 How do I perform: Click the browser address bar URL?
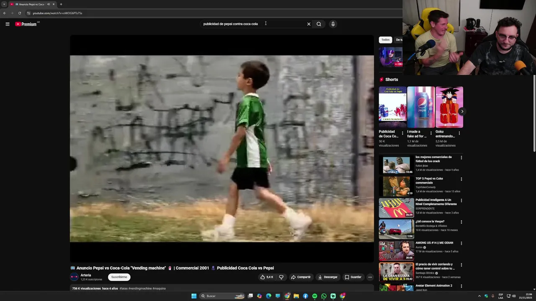[57, 13]
